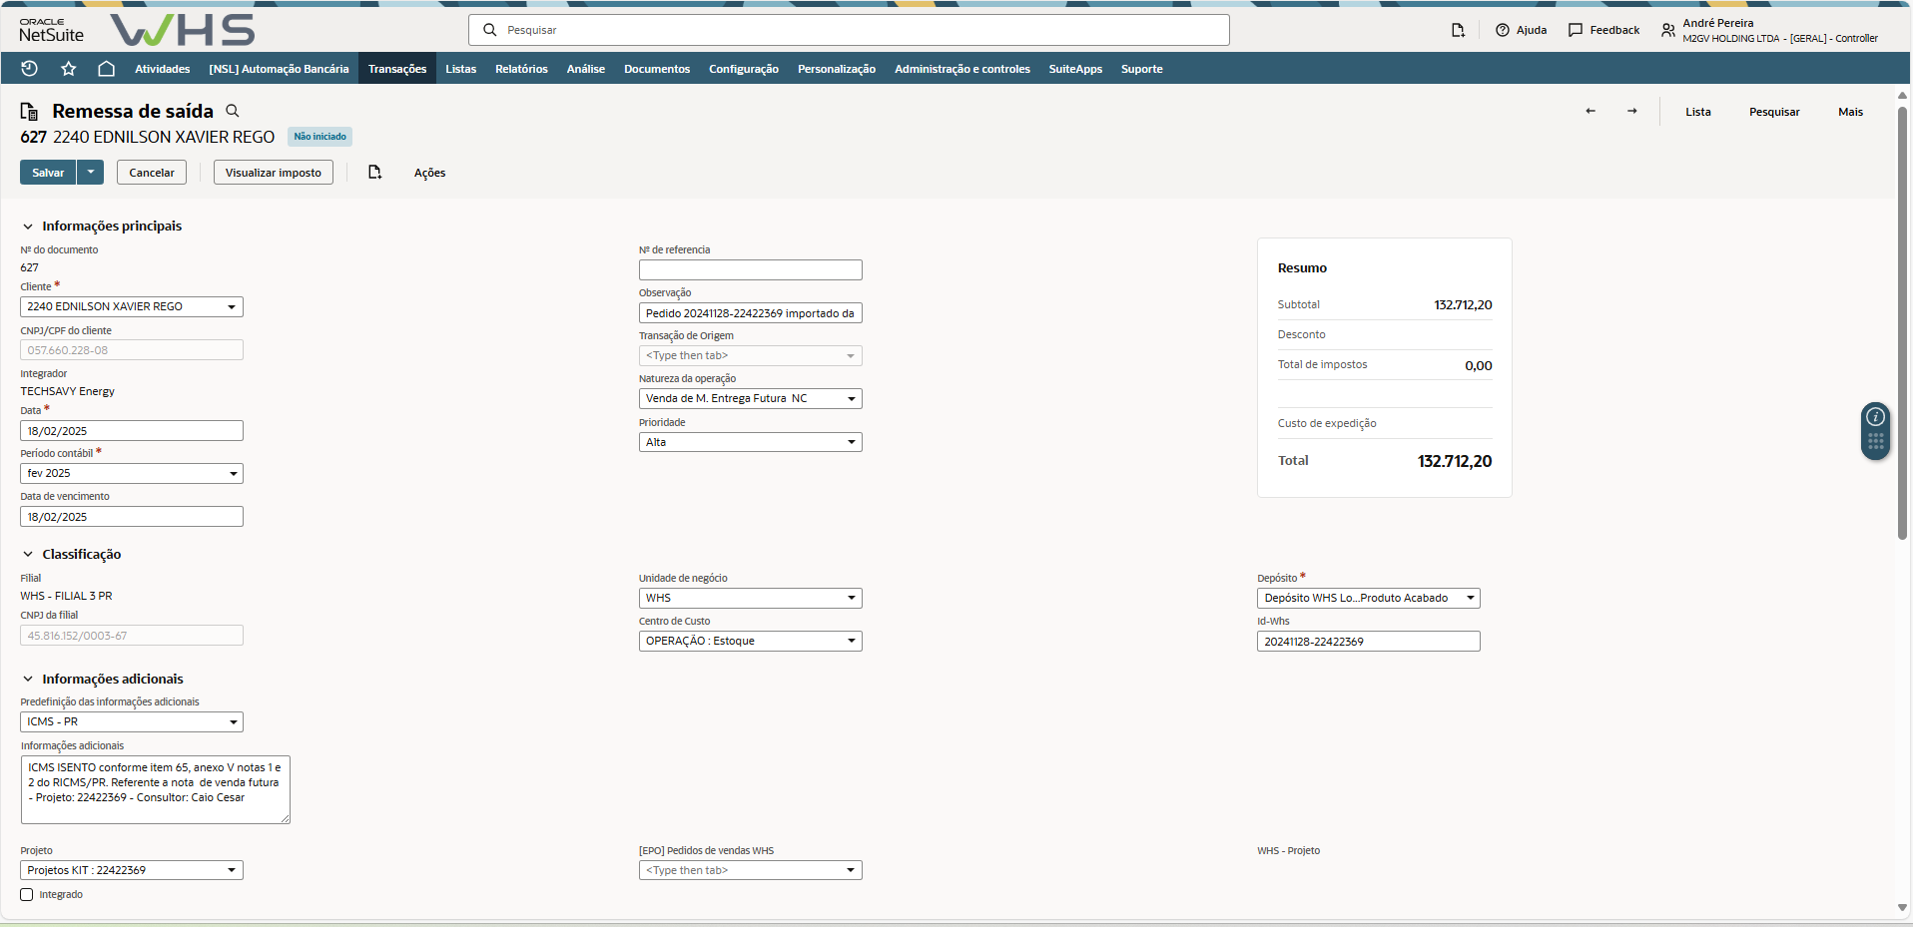Toggle the Integrado checkbox
The image size is (1913, 927).
(x=27, y=895)
